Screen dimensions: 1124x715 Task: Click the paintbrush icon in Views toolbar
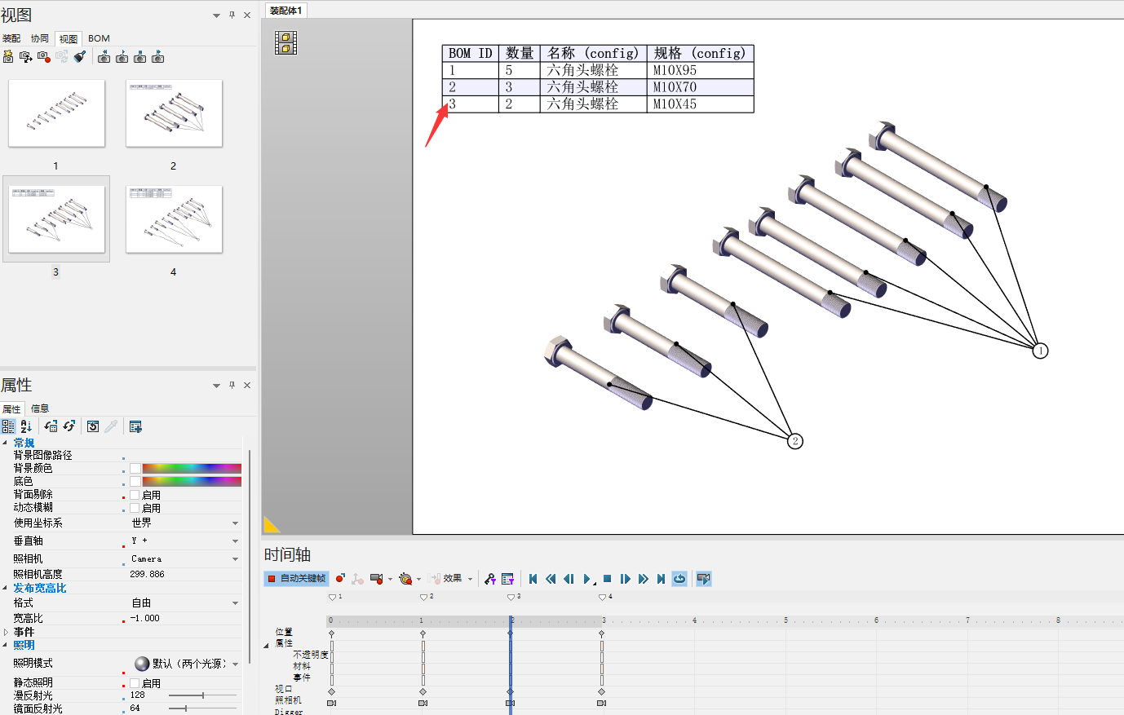pos(80,57)
